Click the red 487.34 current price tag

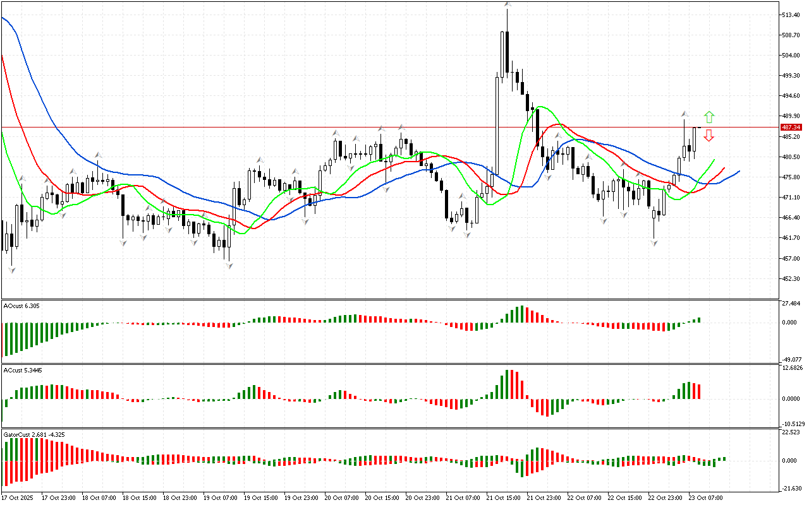tap(791, 127)
